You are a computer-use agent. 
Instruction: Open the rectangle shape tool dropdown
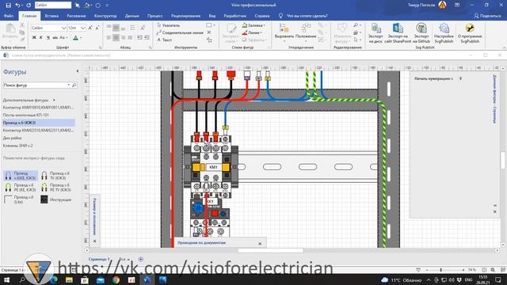[x=215, y=25]
